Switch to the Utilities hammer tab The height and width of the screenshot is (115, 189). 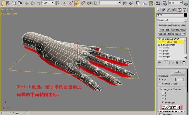[185, 10]
